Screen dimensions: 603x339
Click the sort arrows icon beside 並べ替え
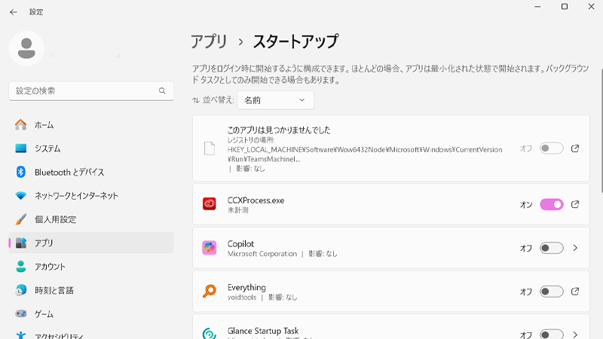pyautogui.click(x=196, y=100)
